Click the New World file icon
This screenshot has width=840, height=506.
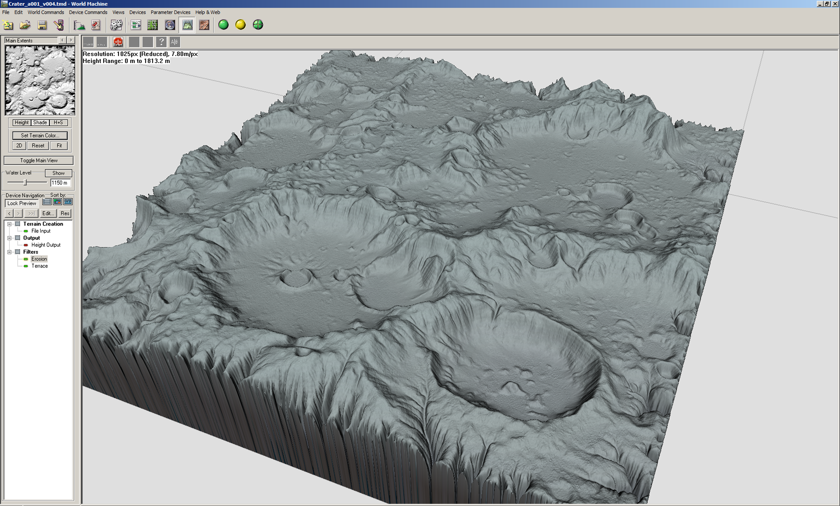[8, 25]
